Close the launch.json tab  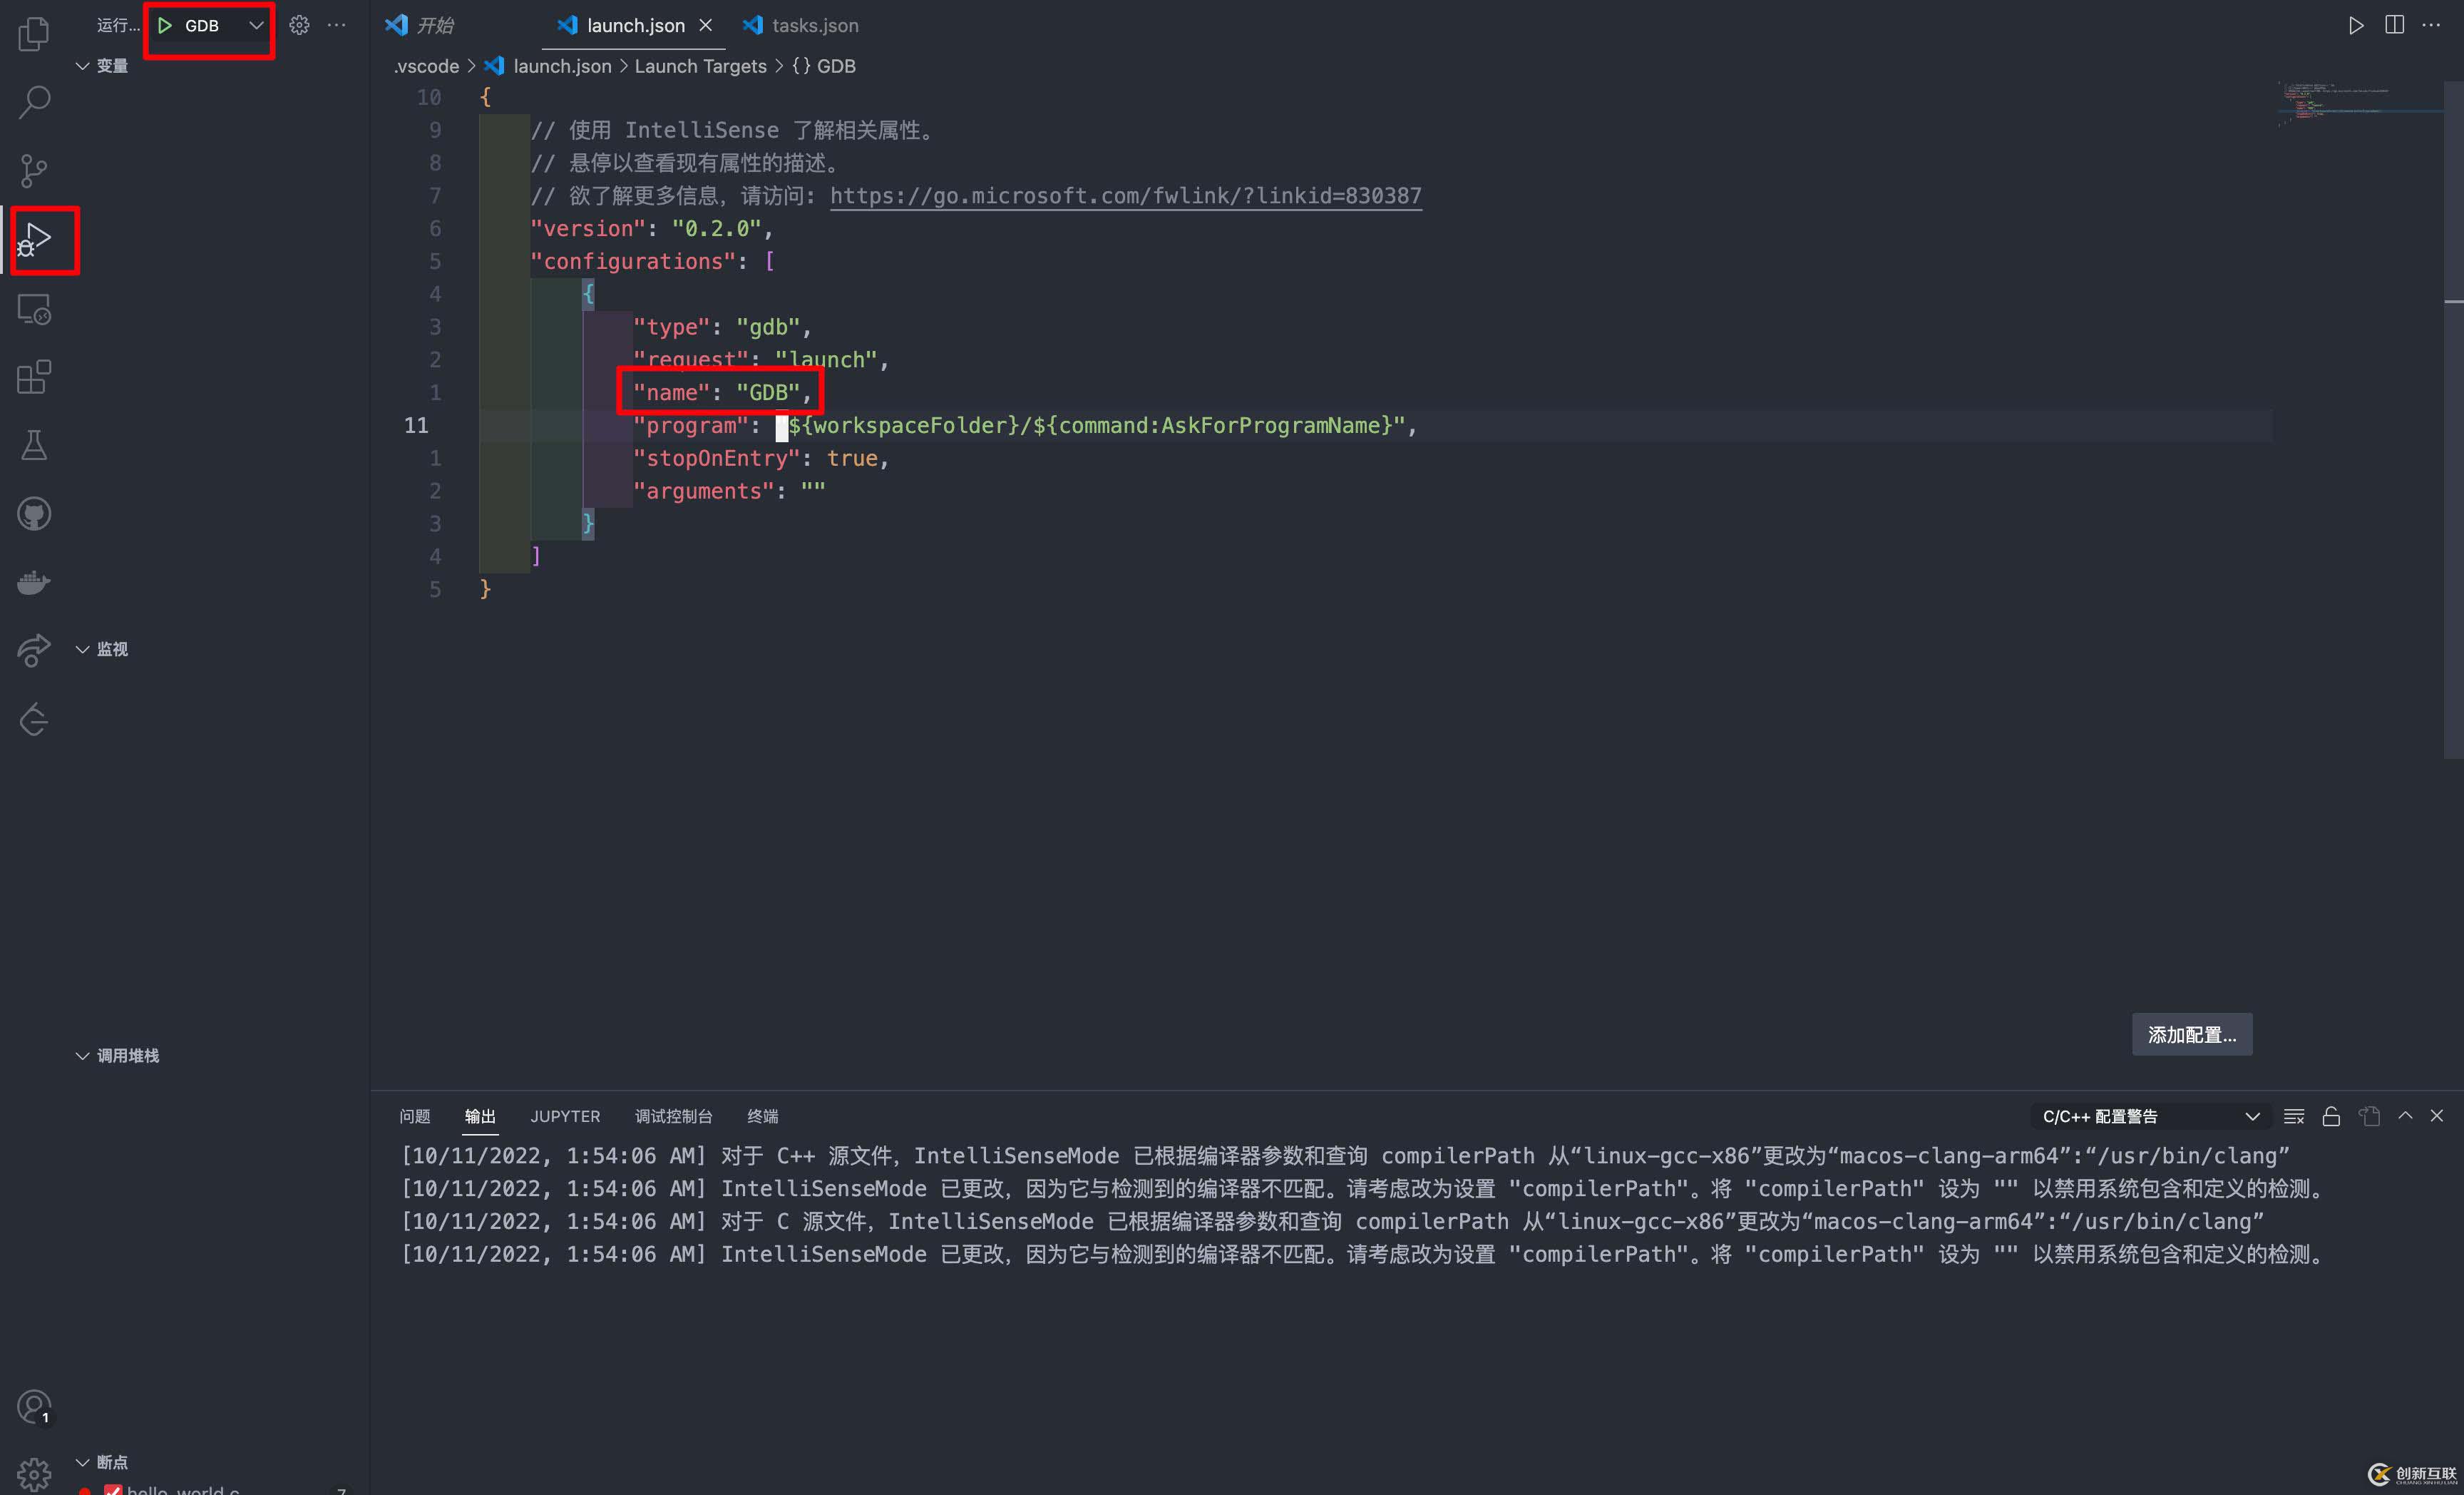[x=706, y=25]
